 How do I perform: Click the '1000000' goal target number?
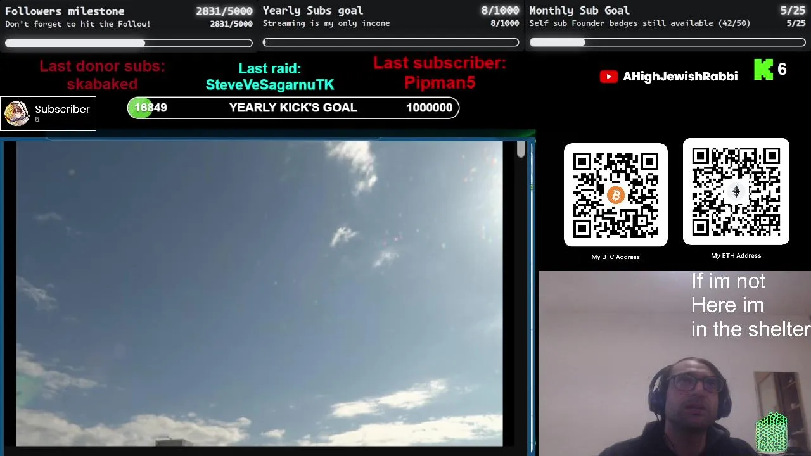click(429, 108)
